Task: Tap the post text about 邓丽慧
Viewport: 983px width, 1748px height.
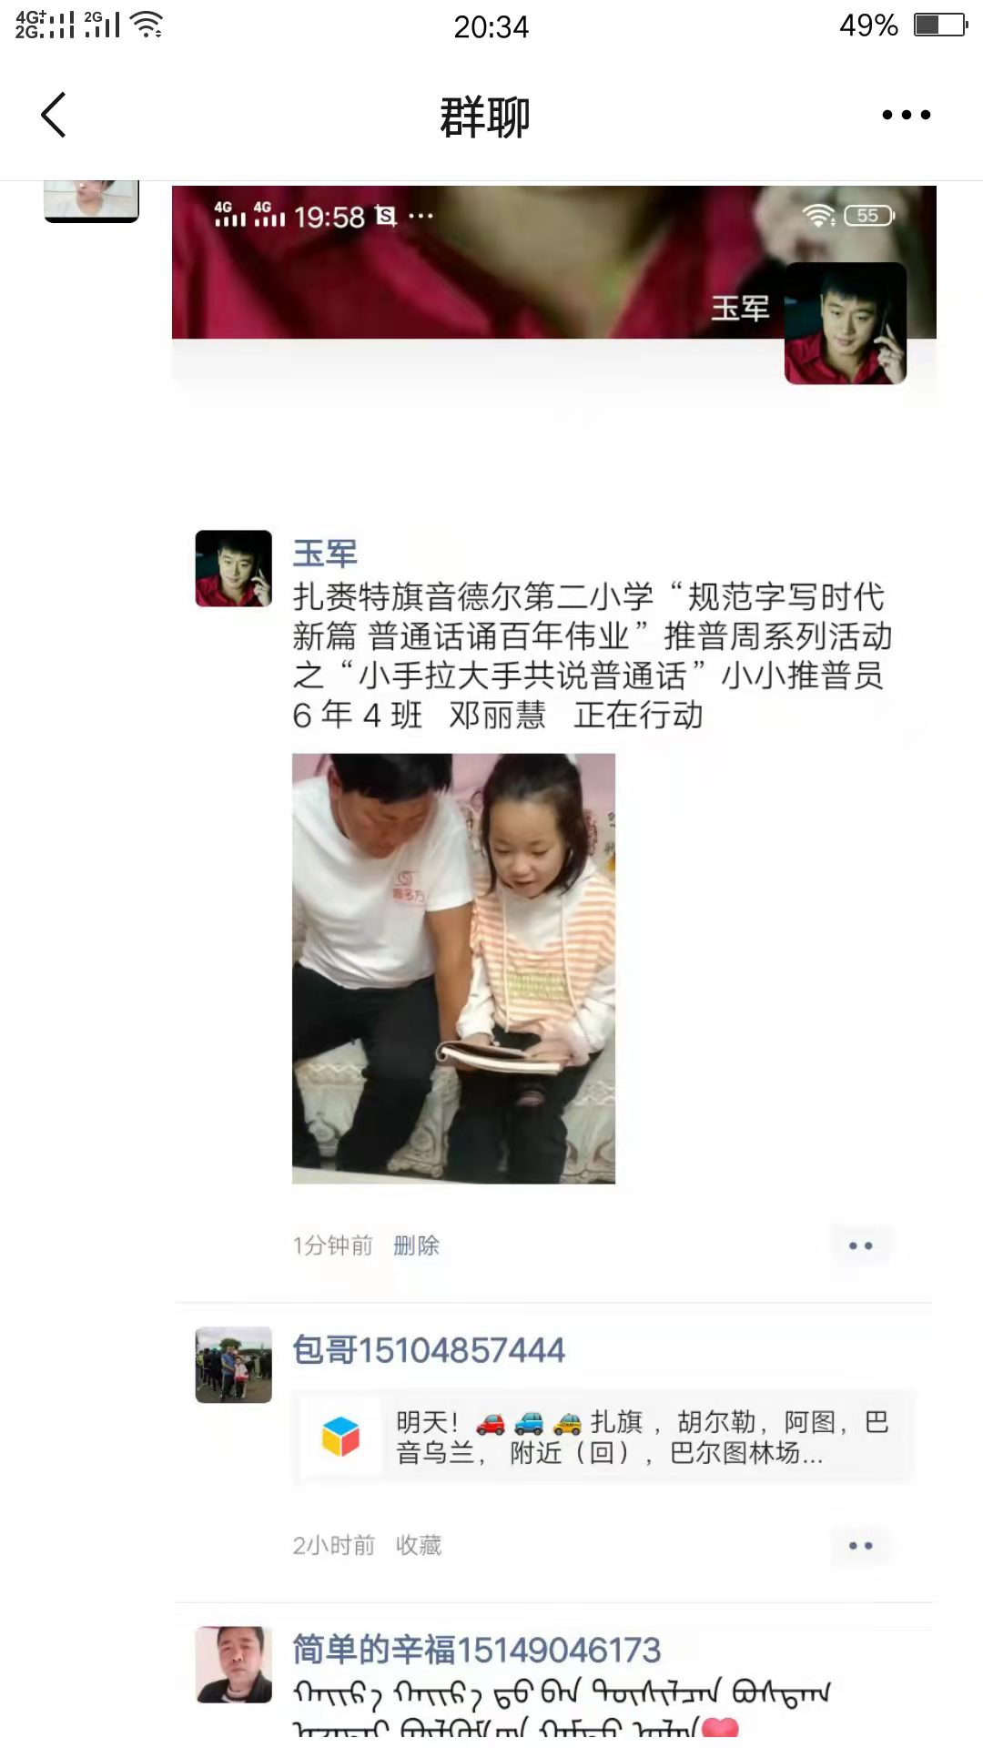Action: coord(592,655)
